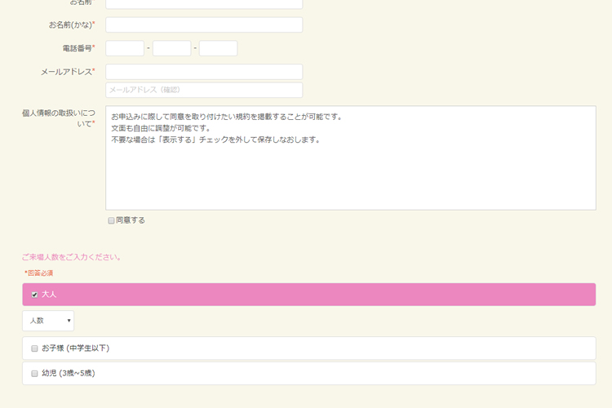Uncheck the 大人 checkbox
The width and height of the screenshot is (612, 408).
point(34,295)
